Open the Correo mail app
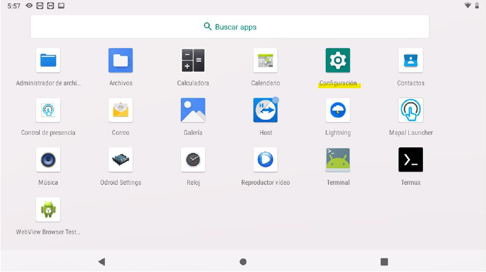This screenshot has width=486, height=272. coord(121,111)
